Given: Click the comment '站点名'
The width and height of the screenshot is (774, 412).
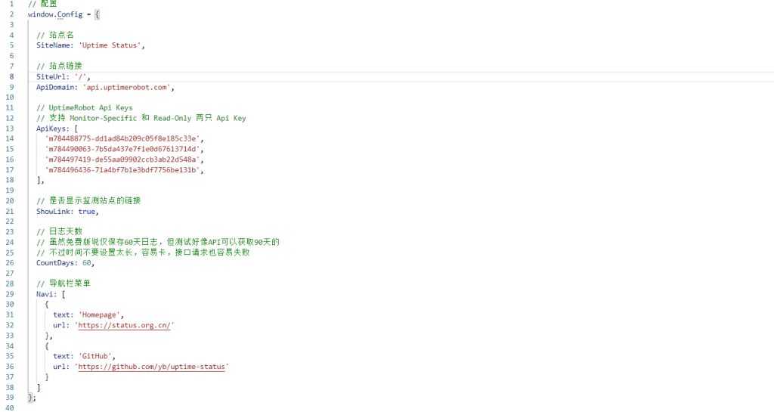Looking at the screenshot, I should click(54, 35).
